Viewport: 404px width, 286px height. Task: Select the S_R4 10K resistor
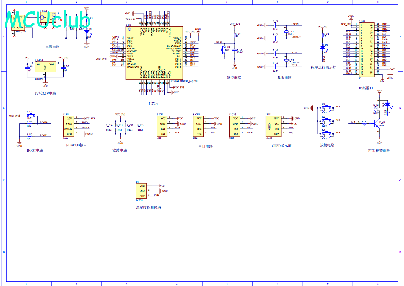[x=30, y=124]
